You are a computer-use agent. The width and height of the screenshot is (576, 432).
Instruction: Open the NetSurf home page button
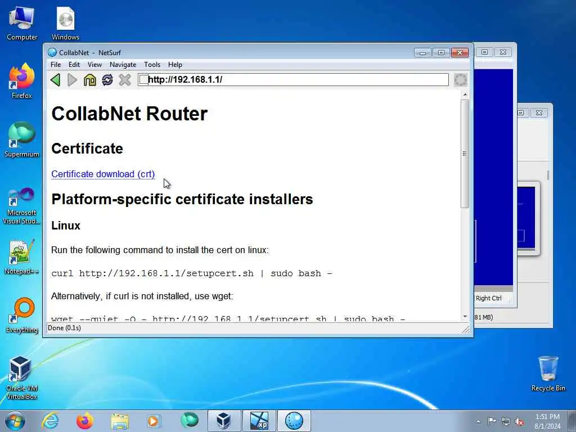[x=89, y=80]
